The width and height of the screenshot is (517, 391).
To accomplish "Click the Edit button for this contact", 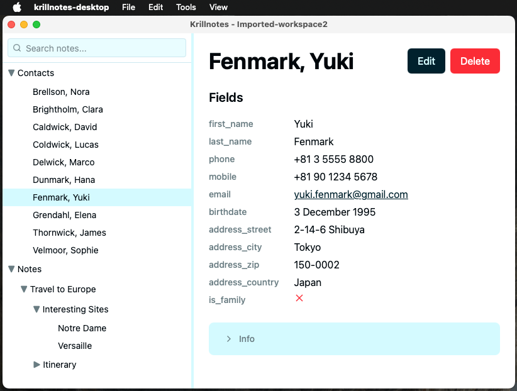I will coord(426,61).
